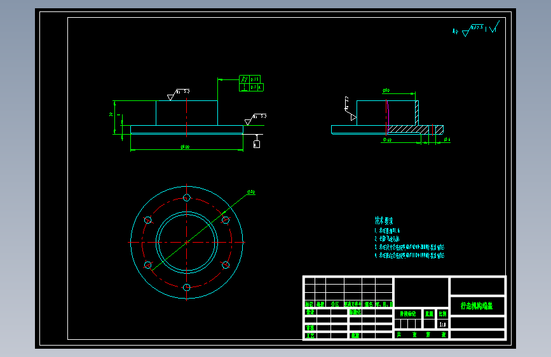551x357 pixels.
Task: Click the 共 张 第 张 sheet count row
Action: 421,335
